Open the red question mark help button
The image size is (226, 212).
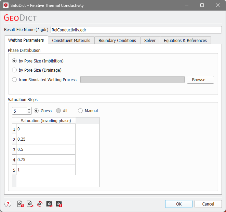pyautogui.click(x=8, y=204)
